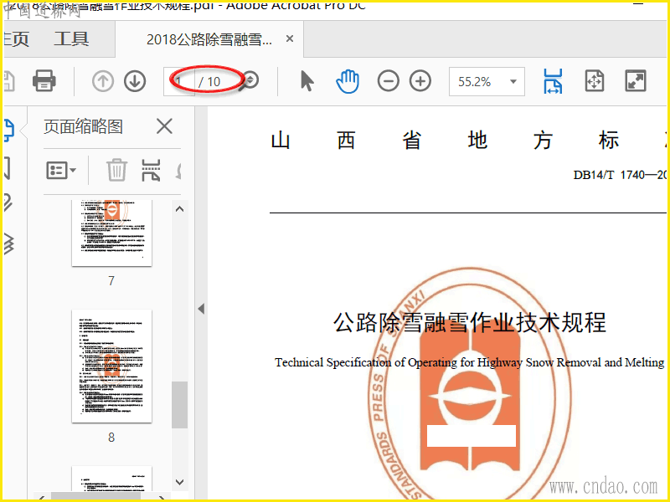Viewport: 670px width, 502px height.
Task: Delete selected page with trash icon
Action: (116, 171)
